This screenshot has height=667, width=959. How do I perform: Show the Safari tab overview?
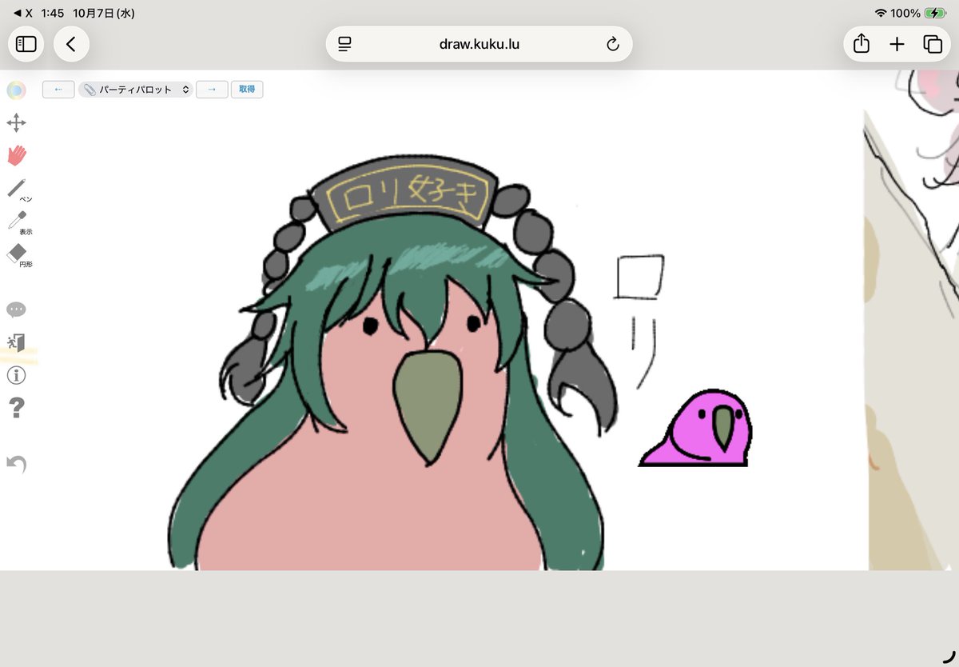[x=933, y=44]
